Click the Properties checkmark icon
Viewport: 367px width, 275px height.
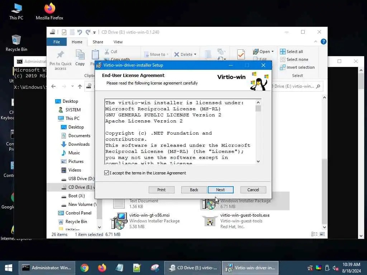(241, 54)
